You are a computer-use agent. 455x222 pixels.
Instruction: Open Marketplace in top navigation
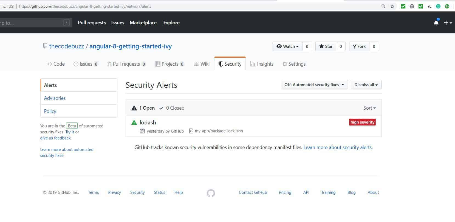(143, 23)
